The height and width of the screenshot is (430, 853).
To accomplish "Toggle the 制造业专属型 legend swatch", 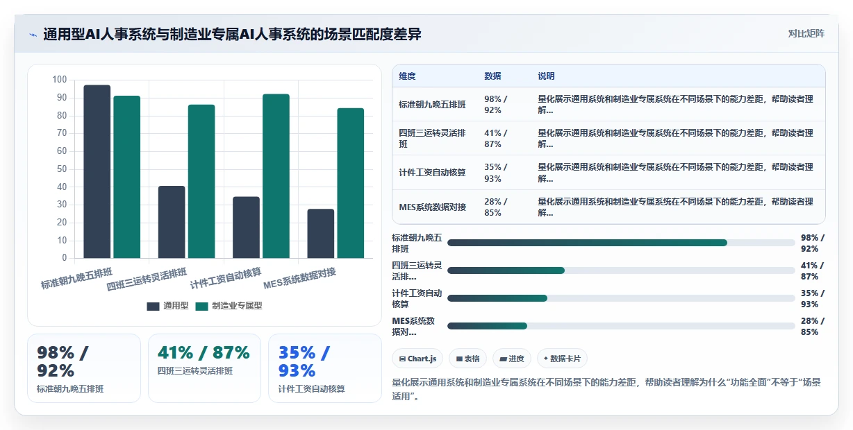I will pyautogui.click(x=202, y=306).
